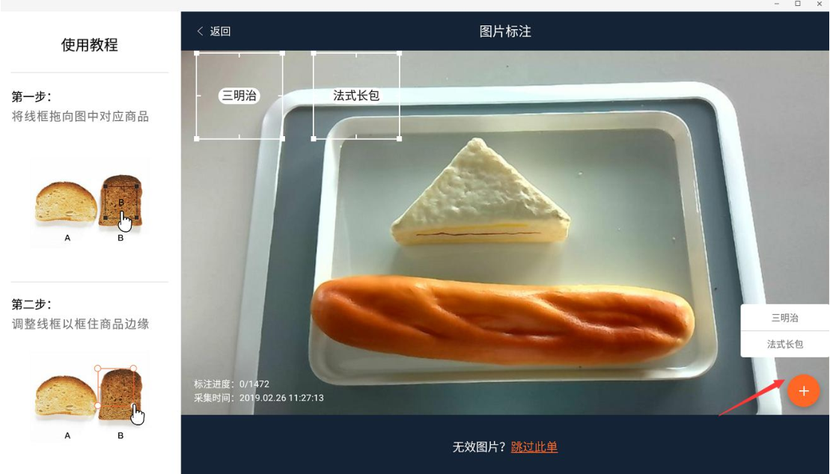The width and height of the screenshot is (830, 474).
Task: Click the 跳过此单 skip link
Action: pos(534,447)
